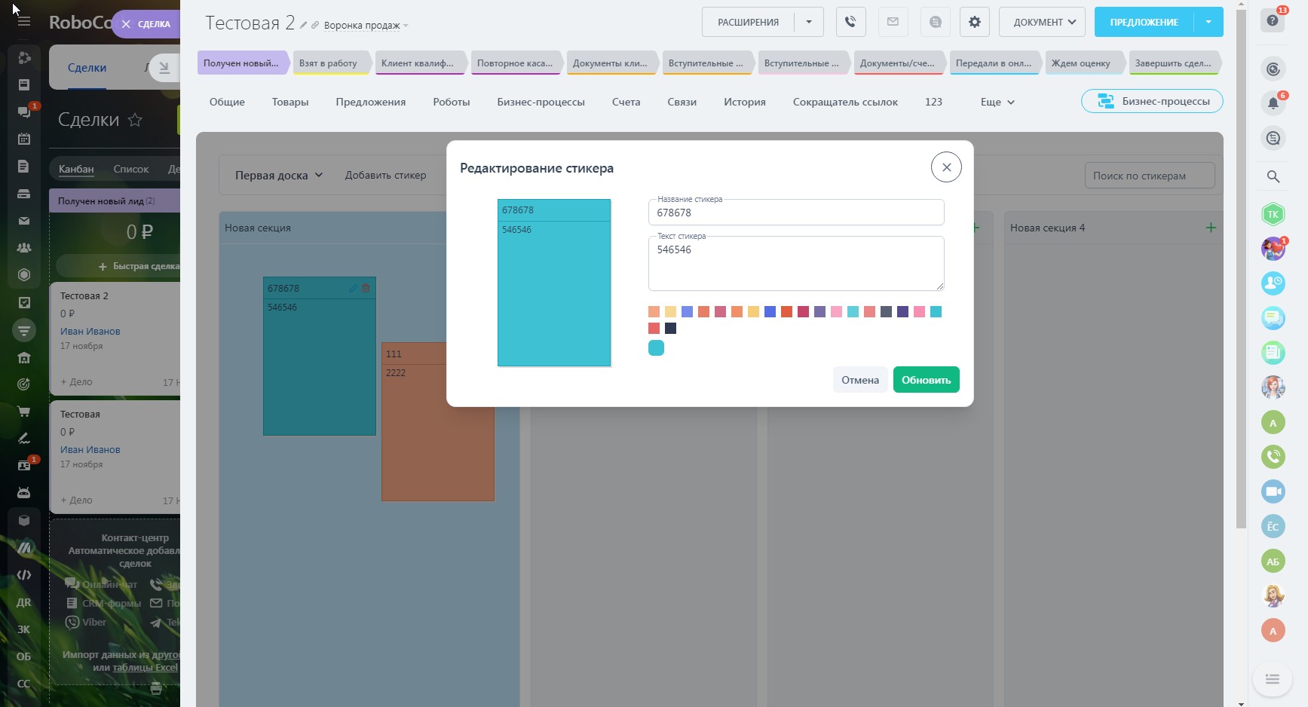Viewport: 1308px width, 707px height.
Task: Pick the dark navy color swatch
Action: tap(670, 329)
